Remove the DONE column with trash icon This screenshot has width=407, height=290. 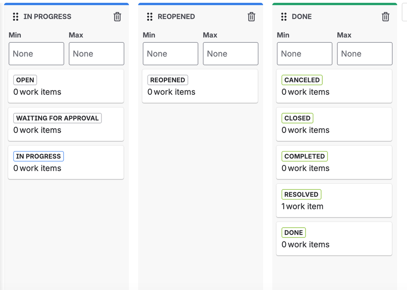click(385, 17)
